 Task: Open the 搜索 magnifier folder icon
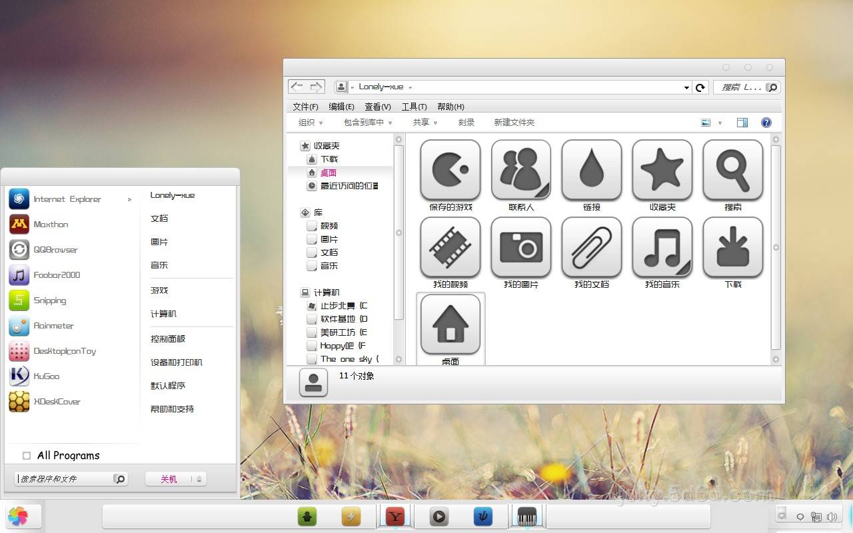[x=733, y=170]
